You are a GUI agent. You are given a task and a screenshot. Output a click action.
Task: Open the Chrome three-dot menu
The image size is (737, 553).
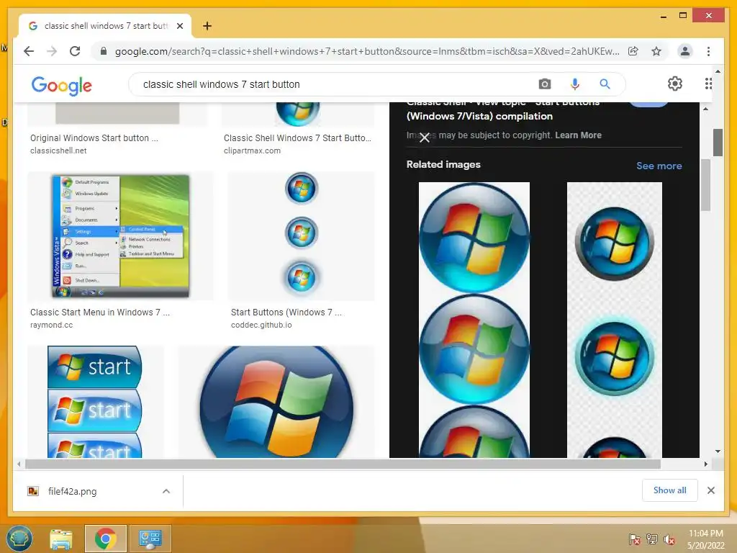point(708,51)
